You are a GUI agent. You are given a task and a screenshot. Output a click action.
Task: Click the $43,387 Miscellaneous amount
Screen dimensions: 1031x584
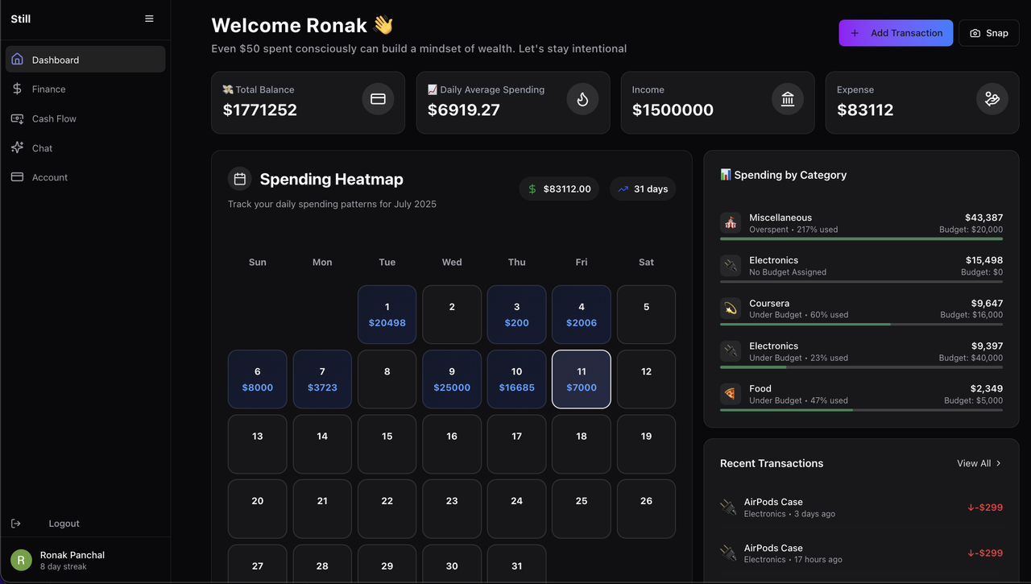983,217
